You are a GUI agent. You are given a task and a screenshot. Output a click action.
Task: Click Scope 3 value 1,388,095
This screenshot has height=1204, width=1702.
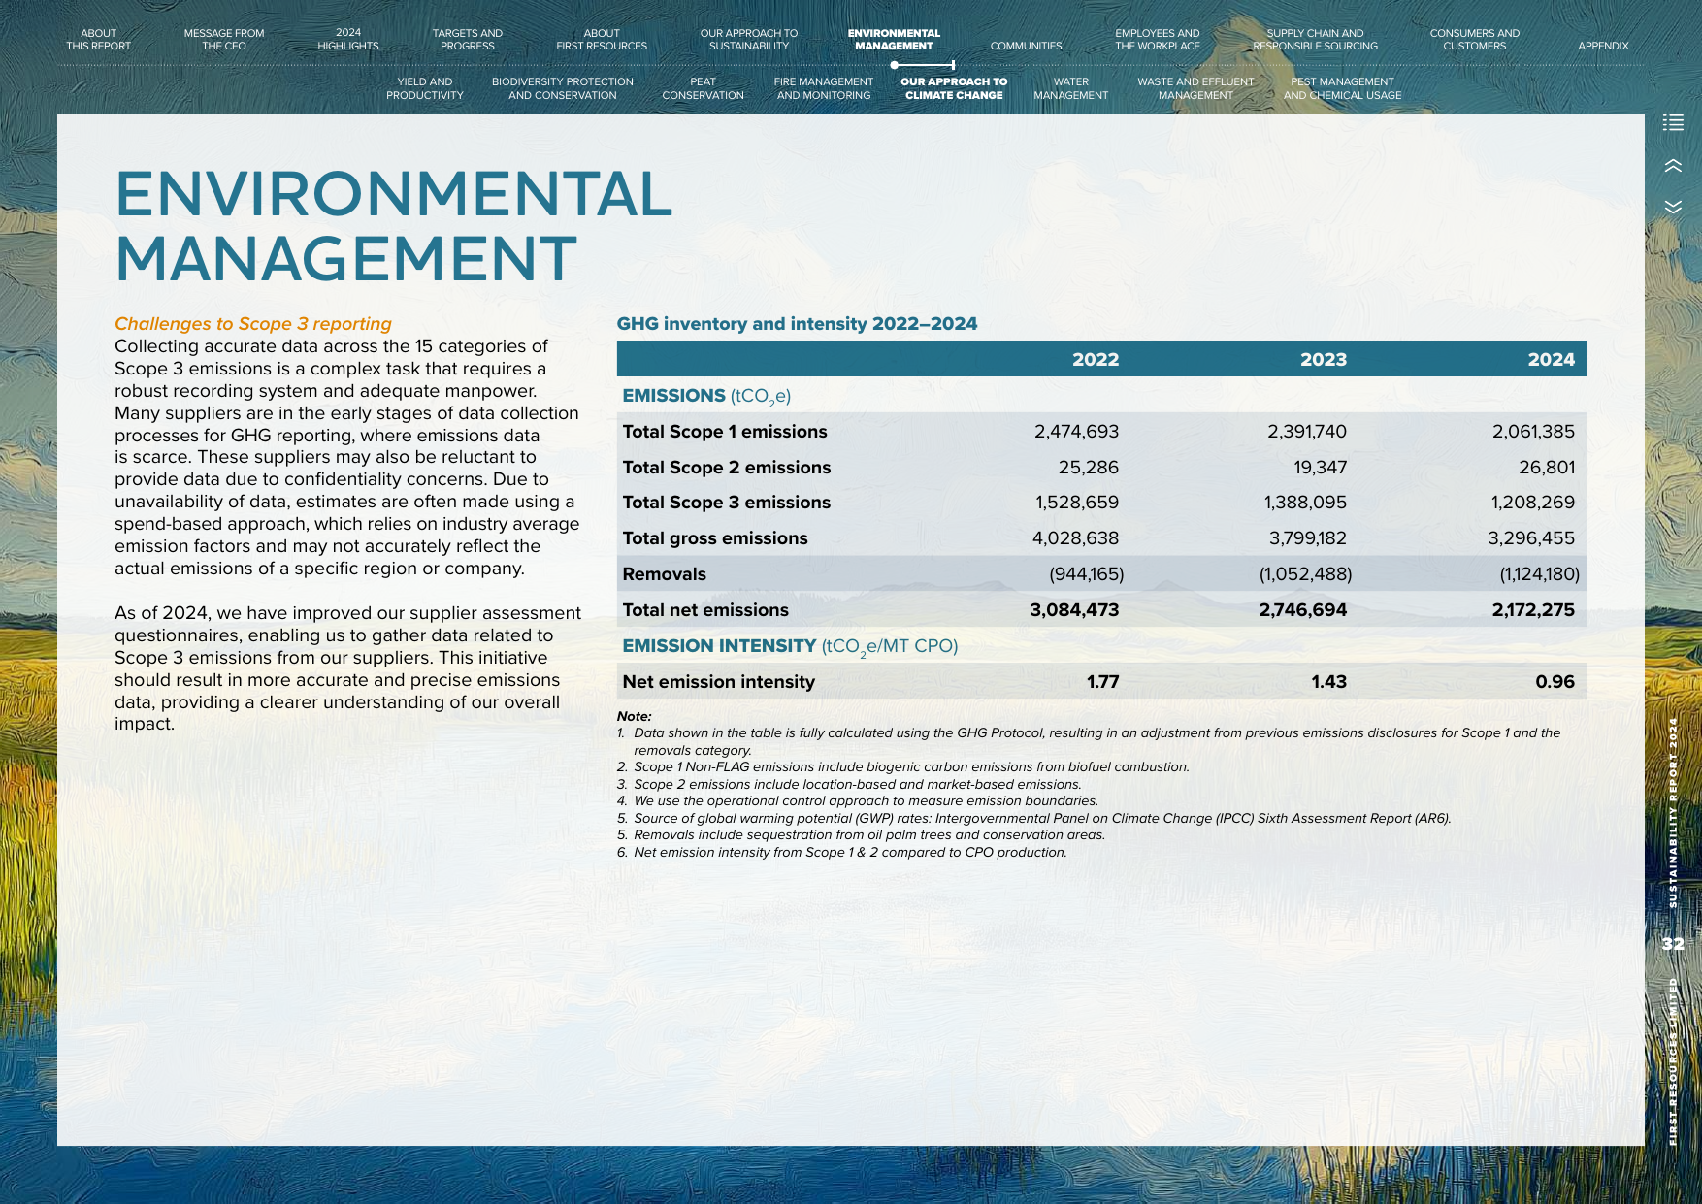(1305, 503)
